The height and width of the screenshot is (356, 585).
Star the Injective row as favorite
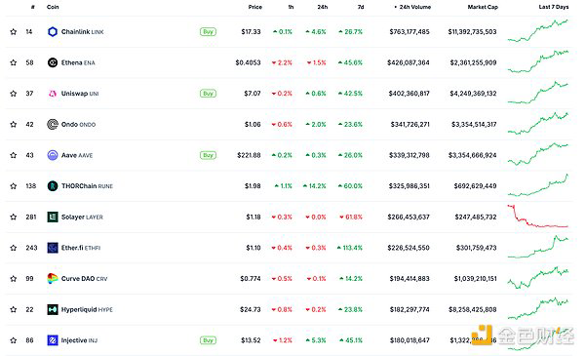pos(14,340)
